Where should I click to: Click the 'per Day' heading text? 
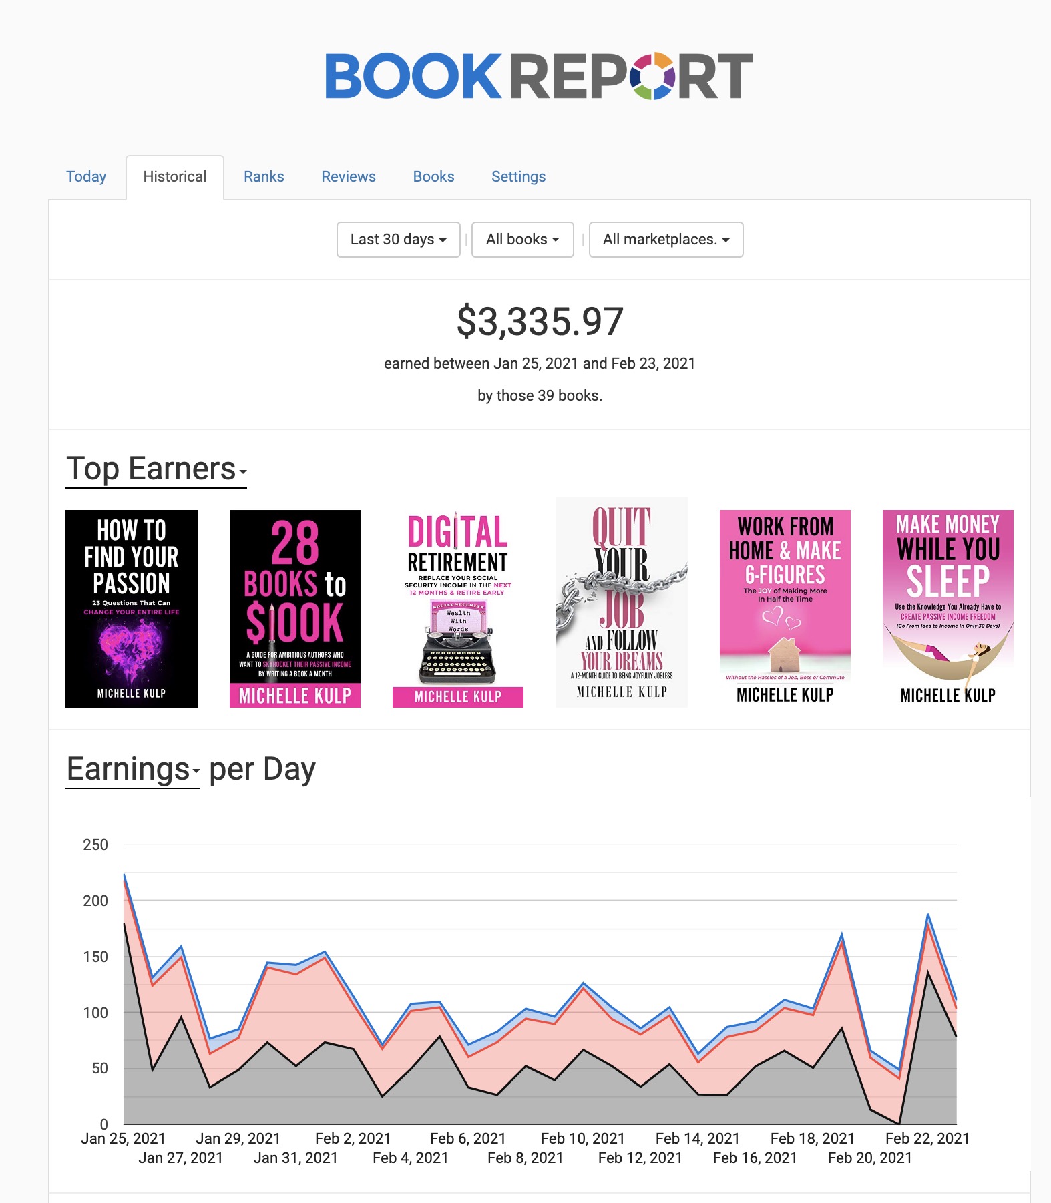coord(262,769)
